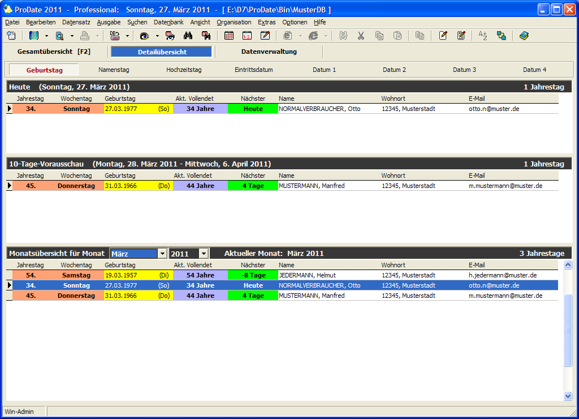Screen dimensions: 579x419
Task: Expand the month dropdown showing März
Action: 162,254
